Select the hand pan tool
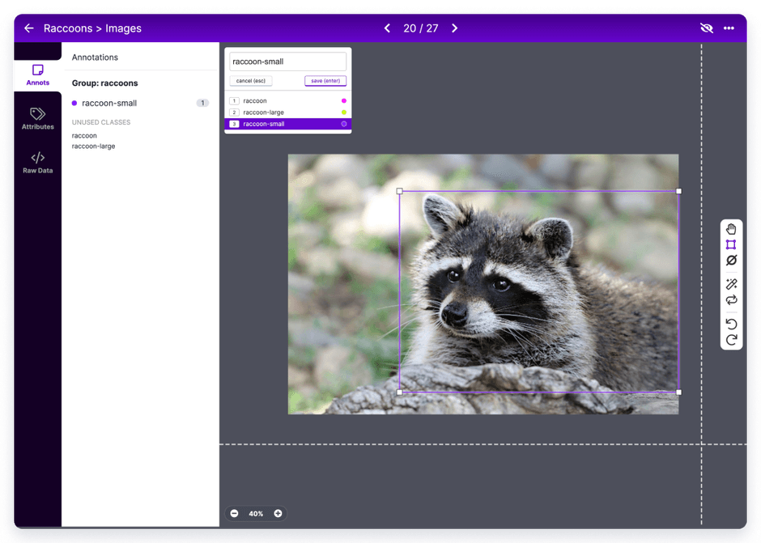This screenshot has height=543, width=761. coord(731,229)
